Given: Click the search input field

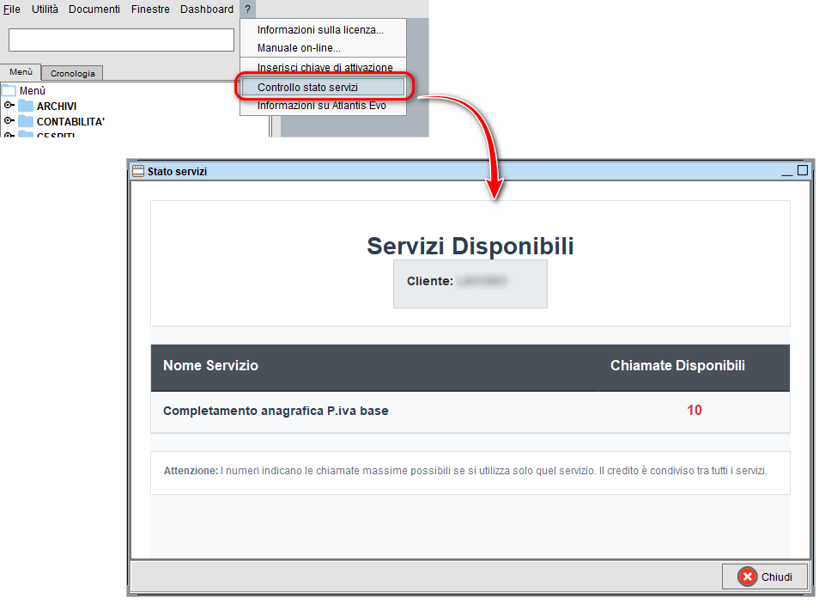Looking at the screenshot, I should tap(120, 40).
